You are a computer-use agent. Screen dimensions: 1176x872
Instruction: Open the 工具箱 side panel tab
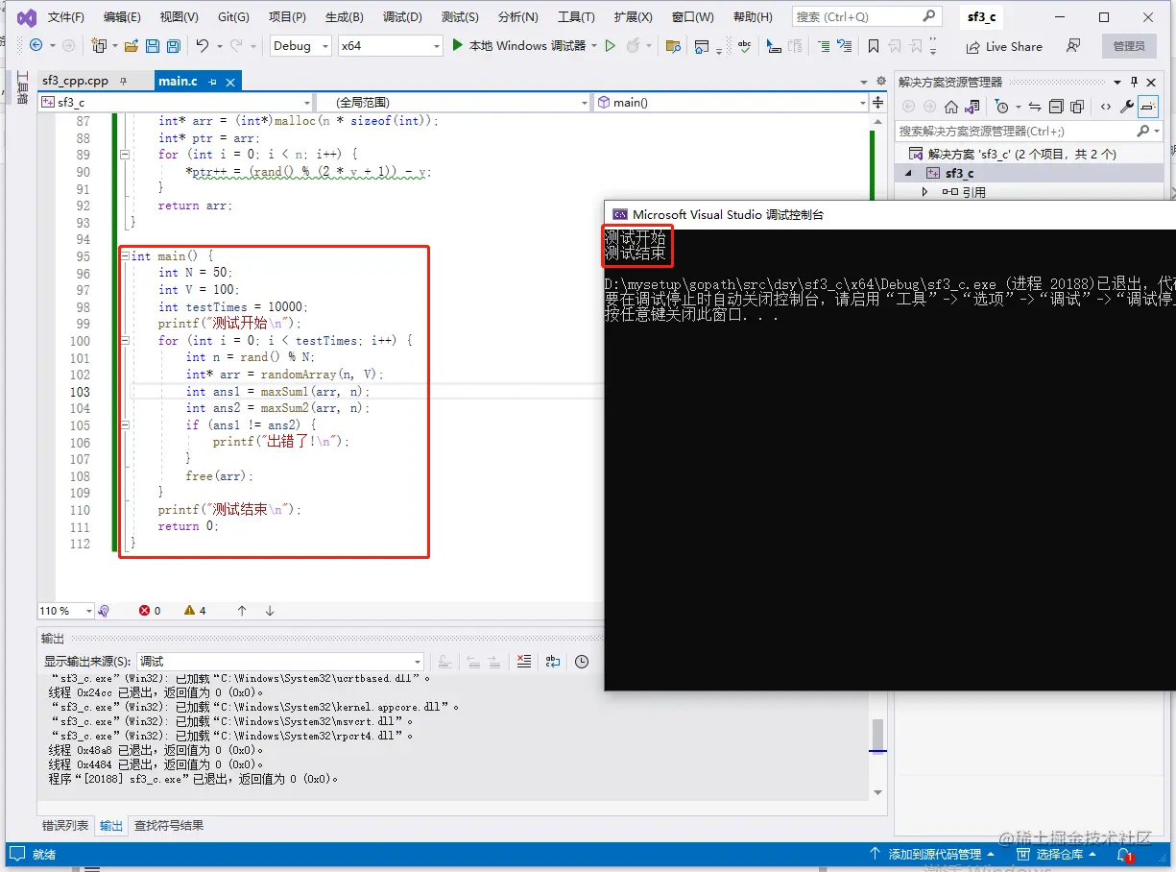click(x=22, y=87)
